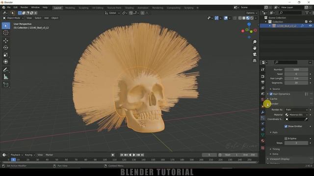
Task: Open the Object Mode dropdown
Action: pyautogui.click(x=13, y=18)
